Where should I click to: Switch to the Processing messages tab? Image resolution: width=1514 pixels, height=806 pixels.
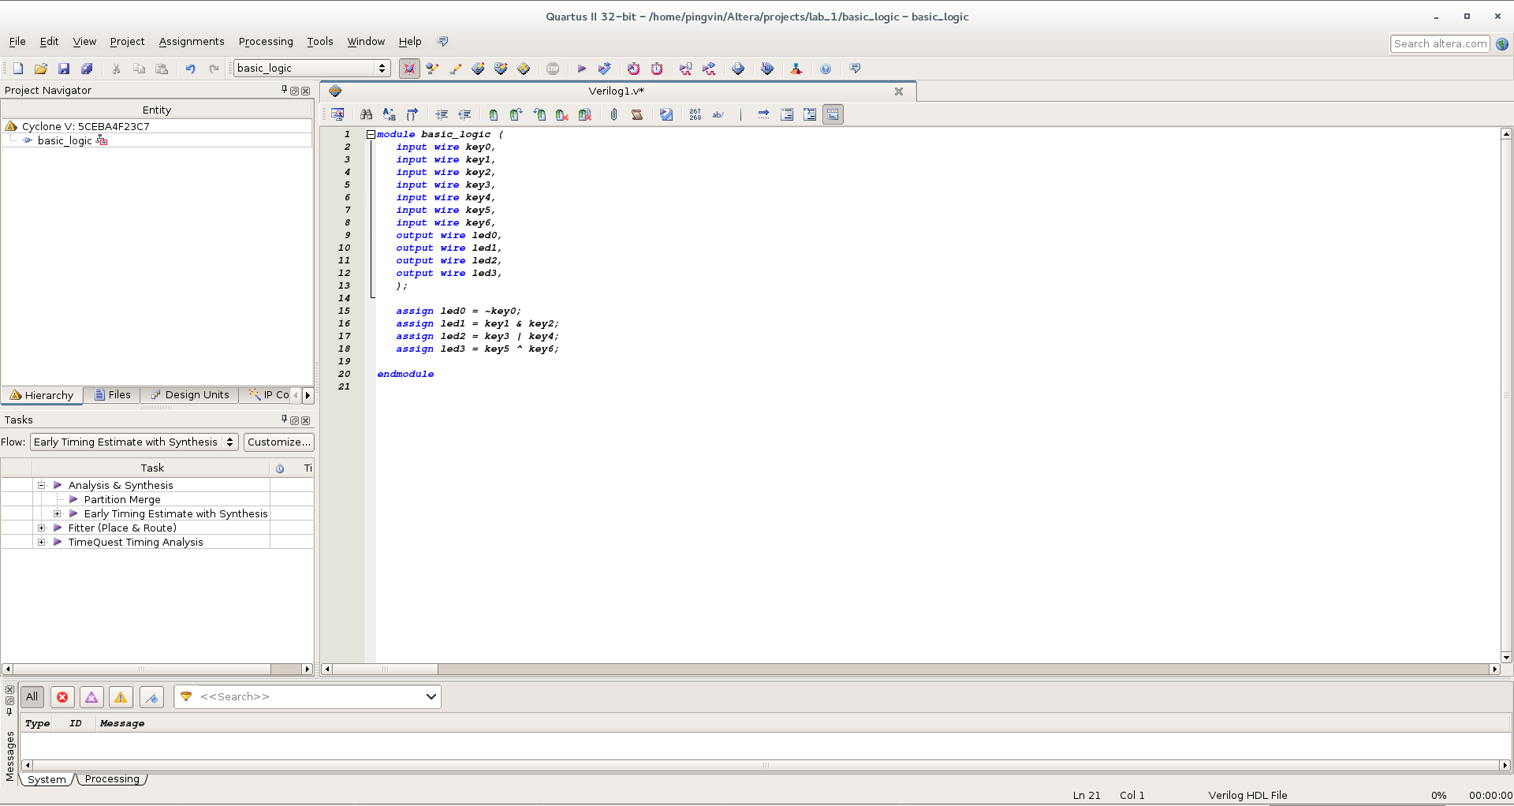pyautogui.click(x=112, y=779)
